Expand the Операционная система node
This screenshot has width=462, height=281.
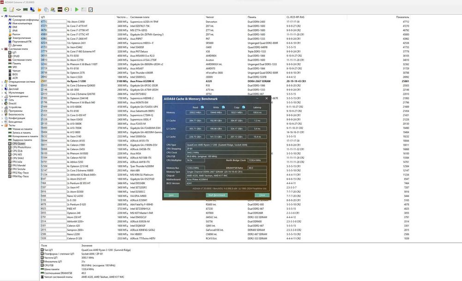click(x=2, y=82)
